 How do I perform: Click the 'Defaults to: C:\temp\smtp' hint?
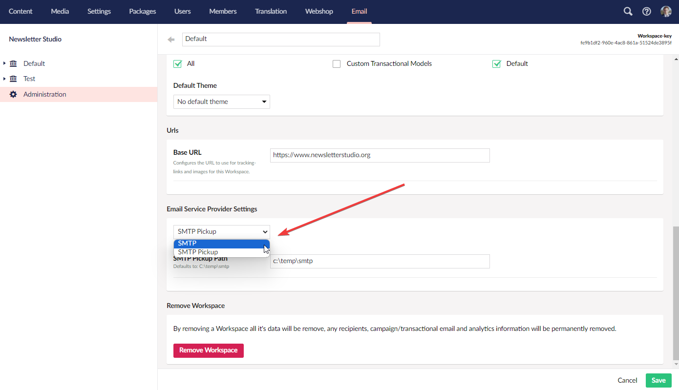click(201, 267)
